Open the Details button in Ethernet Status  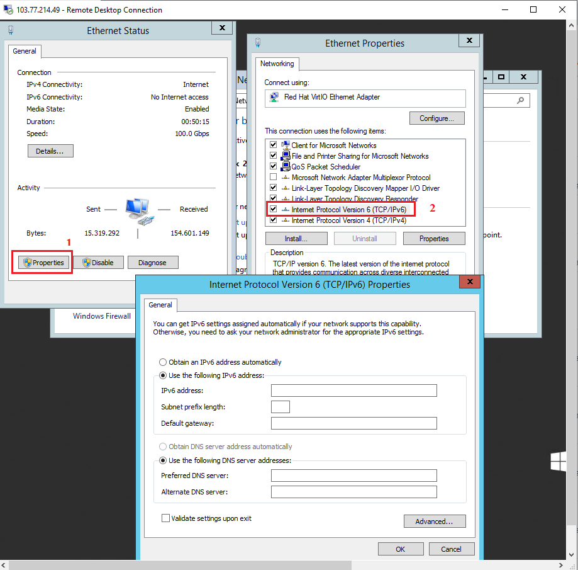(x=50, y=151)
